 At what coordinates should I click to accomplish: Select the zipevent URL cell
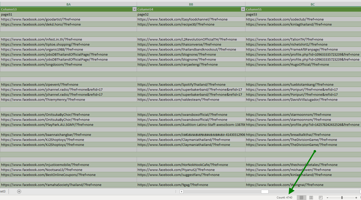click(68, 84)
